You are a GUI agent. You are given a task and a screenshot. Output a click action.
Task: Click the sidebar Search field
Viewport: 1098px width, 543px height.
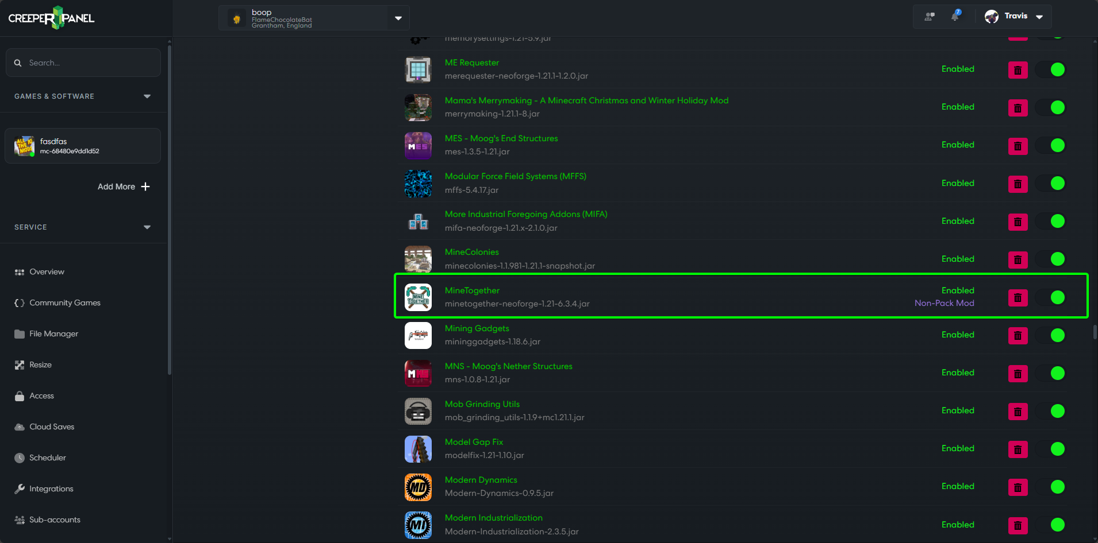tap(83, 63)
